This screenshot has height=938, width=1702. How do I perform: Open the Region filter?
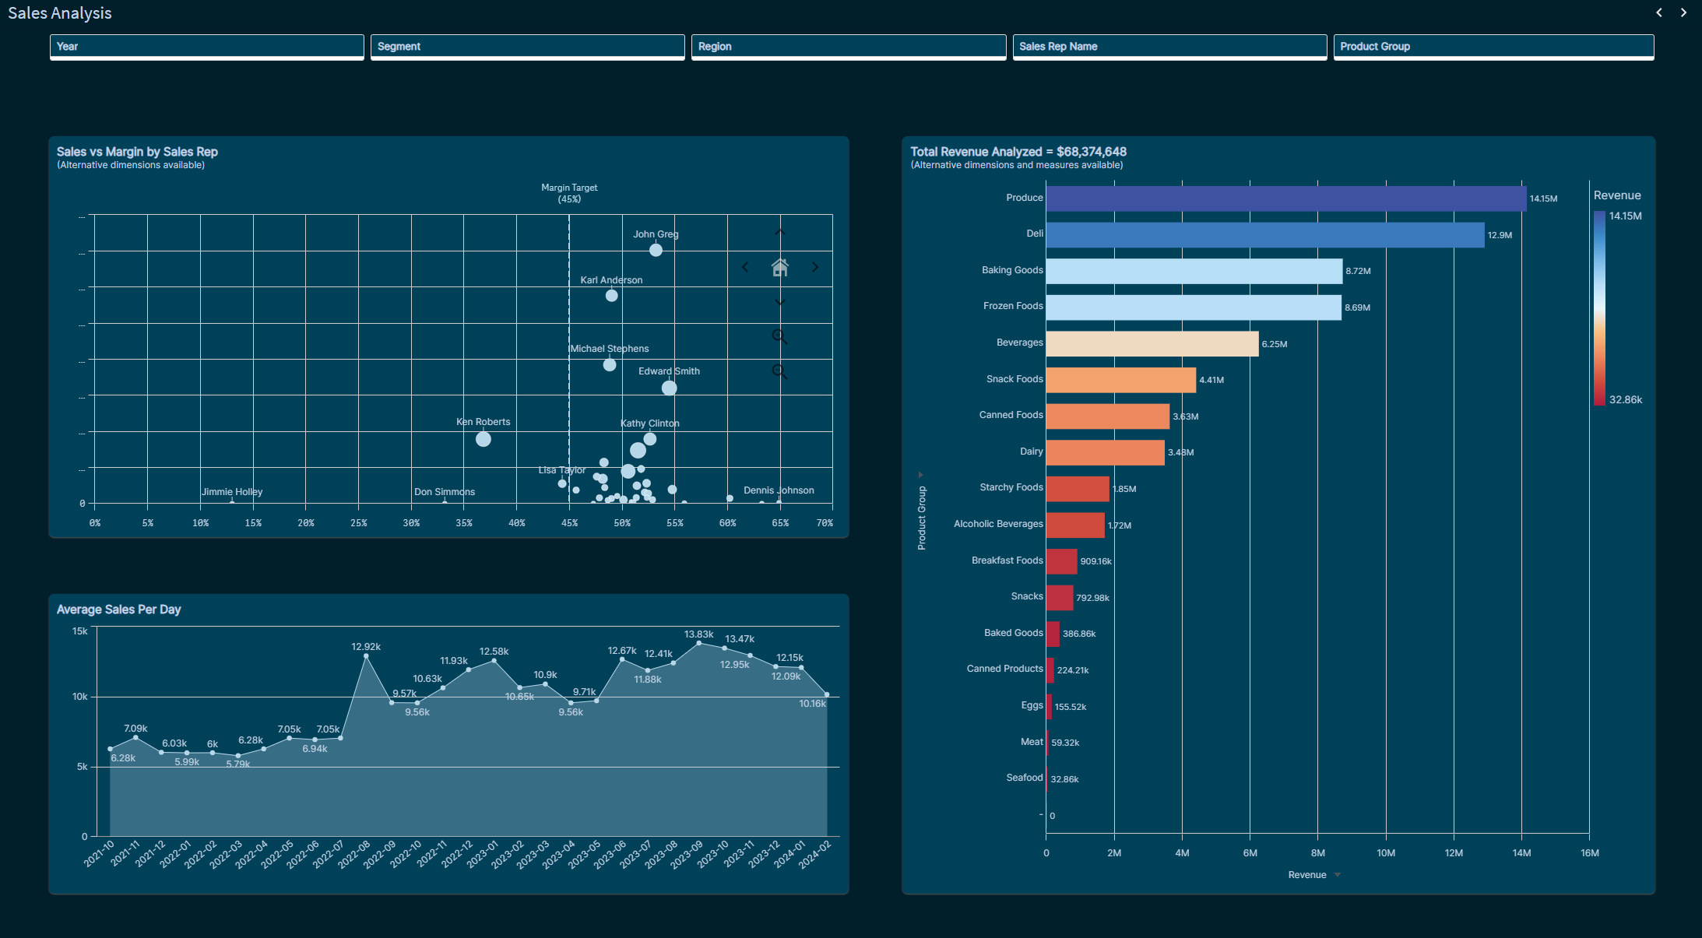point(848,47)
